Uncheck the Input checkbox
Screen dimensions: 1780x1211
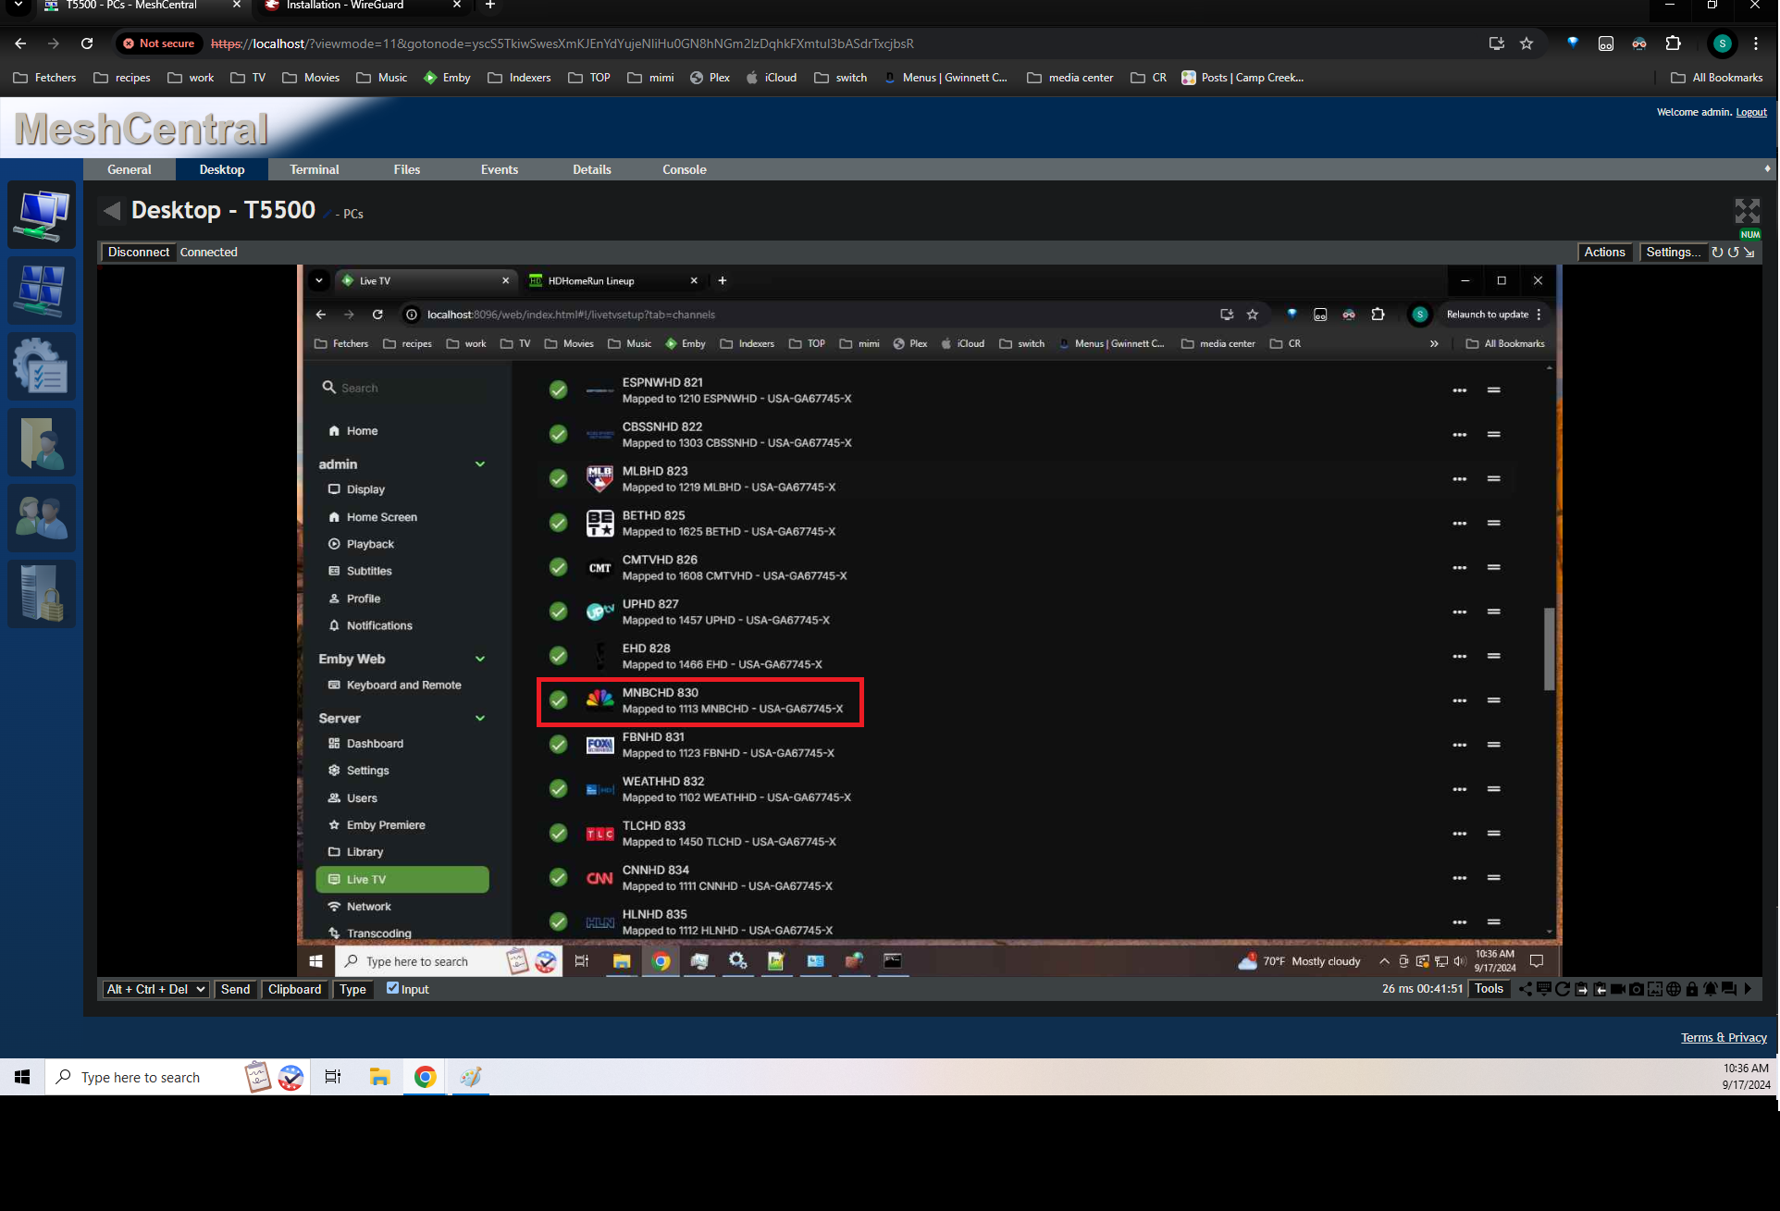click(393, 988)
